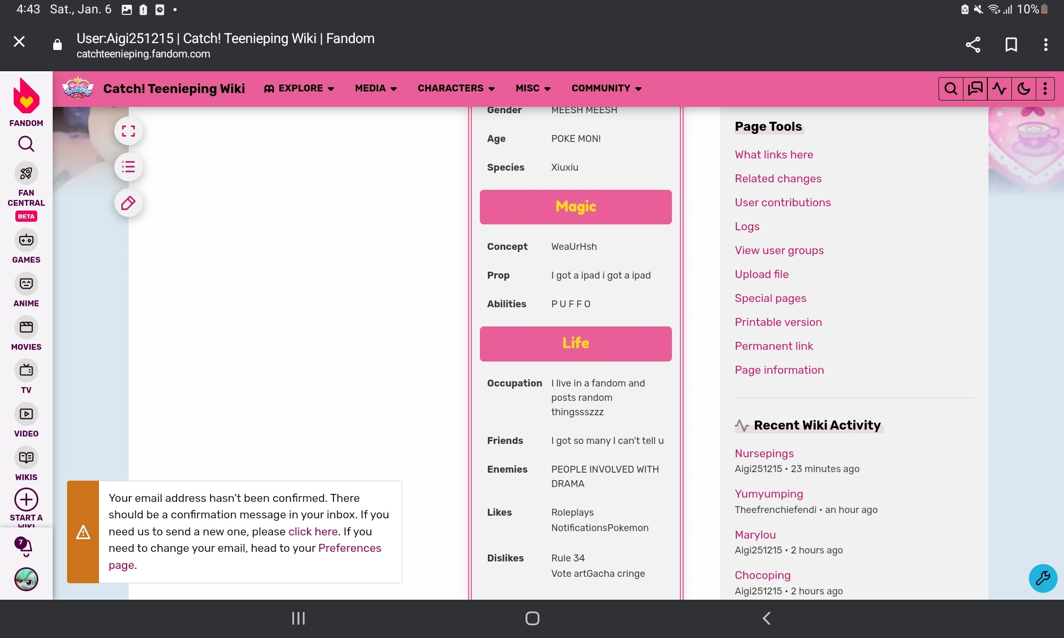Toggle dark theme moon icon
The width and height of the screenshot is (1064, 638).
(1024, 89)
